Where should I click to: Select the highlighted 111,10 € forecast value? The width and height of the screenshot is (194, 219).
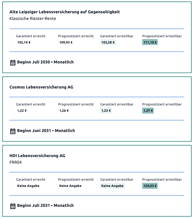coord(150,42)
